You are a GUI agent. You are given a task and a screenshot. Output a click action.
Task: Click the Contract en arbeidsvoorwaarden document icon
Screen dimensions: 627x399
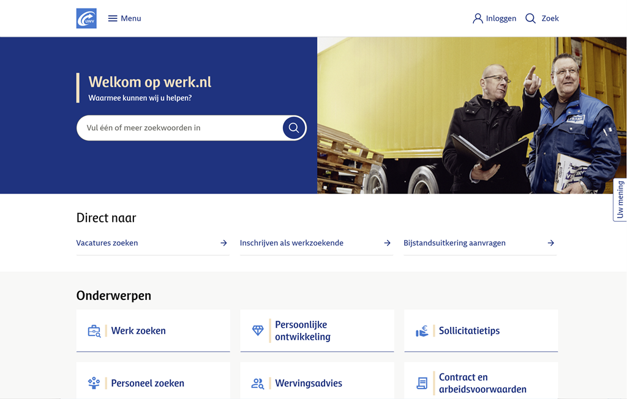[422, 383]
